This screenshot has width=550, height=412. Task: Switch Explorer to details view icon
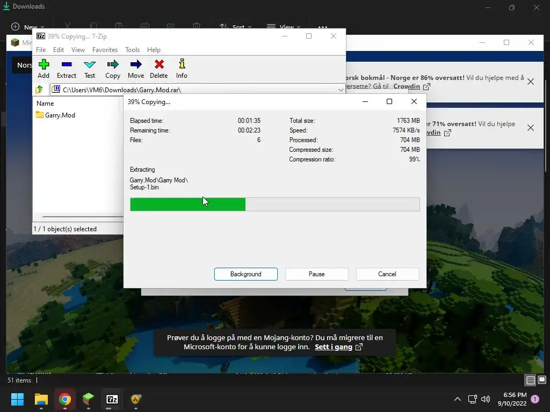[530, 380]
